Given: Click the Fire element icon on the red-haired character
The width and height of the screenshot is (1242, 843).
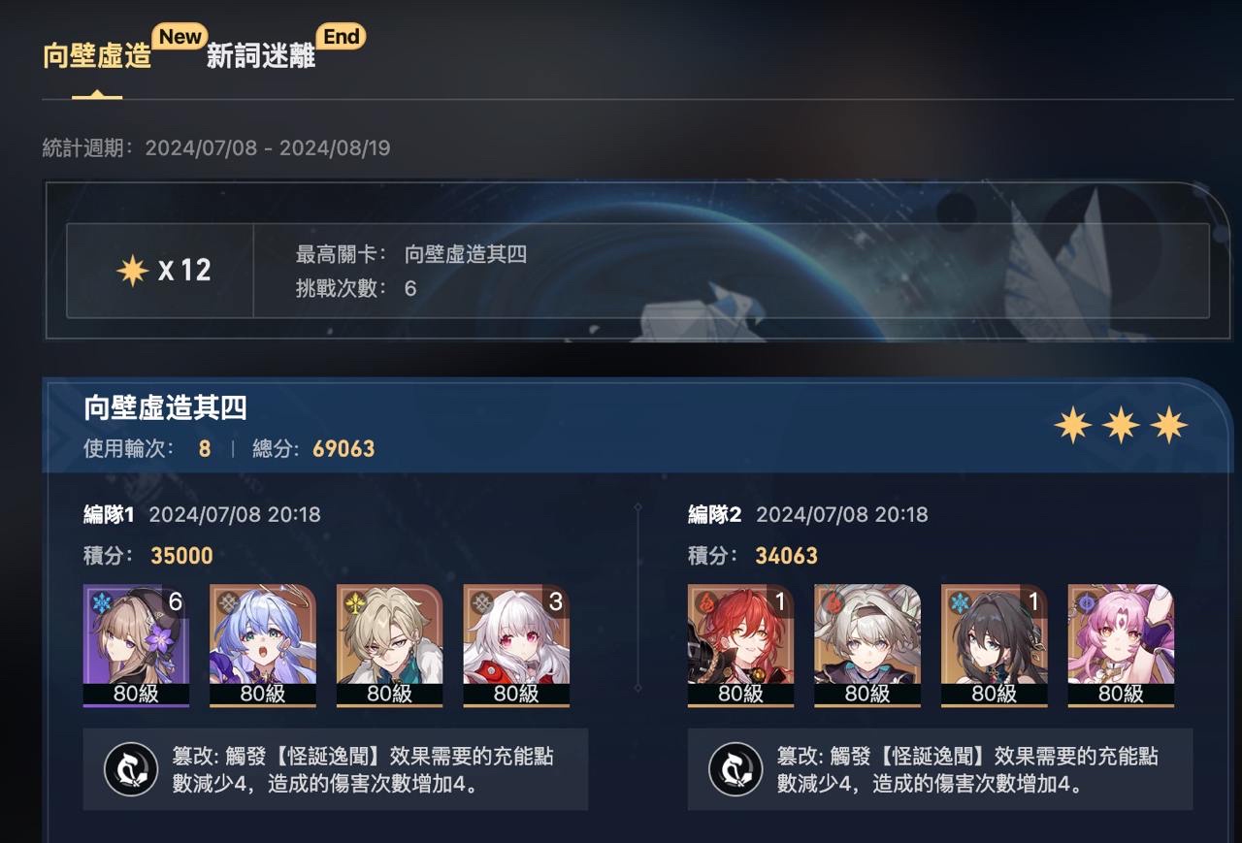Looking at the screenshot, I should pos(705,603).
